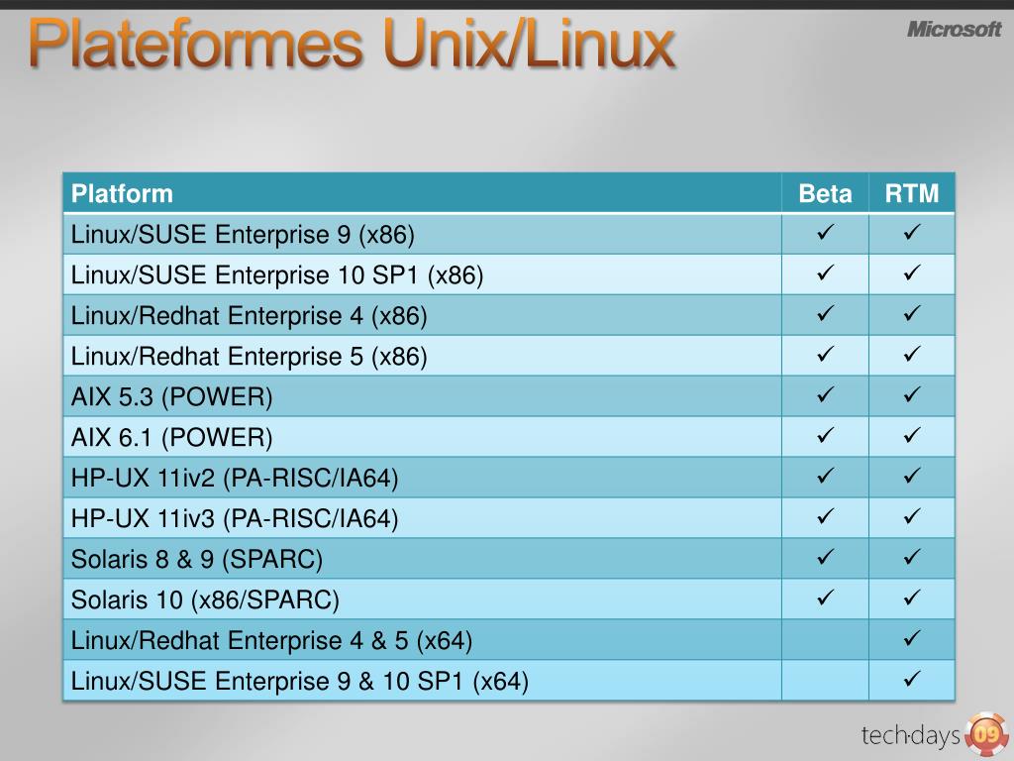Click the tech·days 09 logo badge
Image resolution: width=1014 pixels, height=761 pixels.
pos(935,735)
